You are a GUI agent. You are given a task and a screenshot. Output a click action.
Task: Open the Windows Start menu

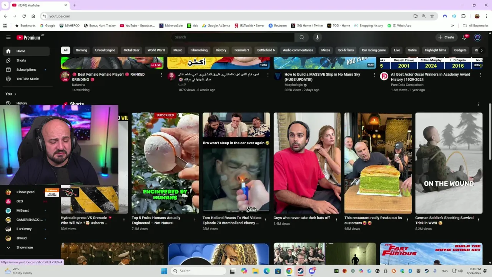164,271
